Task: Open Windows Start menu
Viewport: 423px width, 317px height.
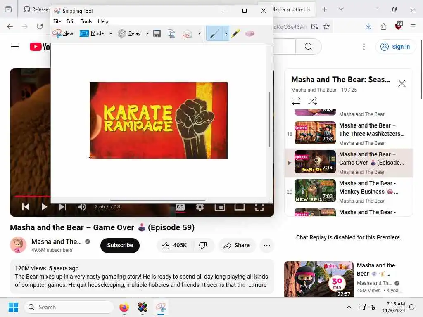Action: tap(14, 307)
